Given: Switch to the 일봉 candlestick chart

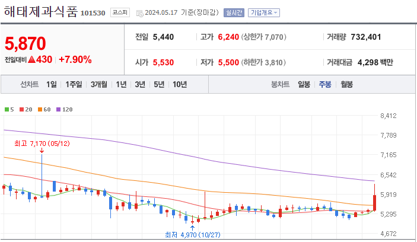Looking at the screenshot, I should coord(304,84).
